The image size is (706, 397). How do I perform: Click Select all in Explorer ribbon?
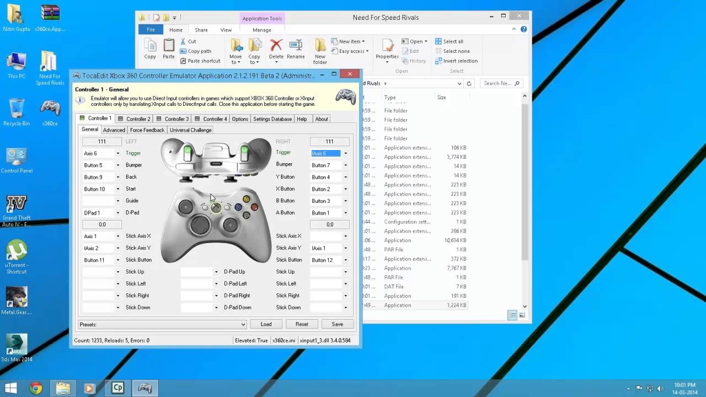click(x=449, y=41)
